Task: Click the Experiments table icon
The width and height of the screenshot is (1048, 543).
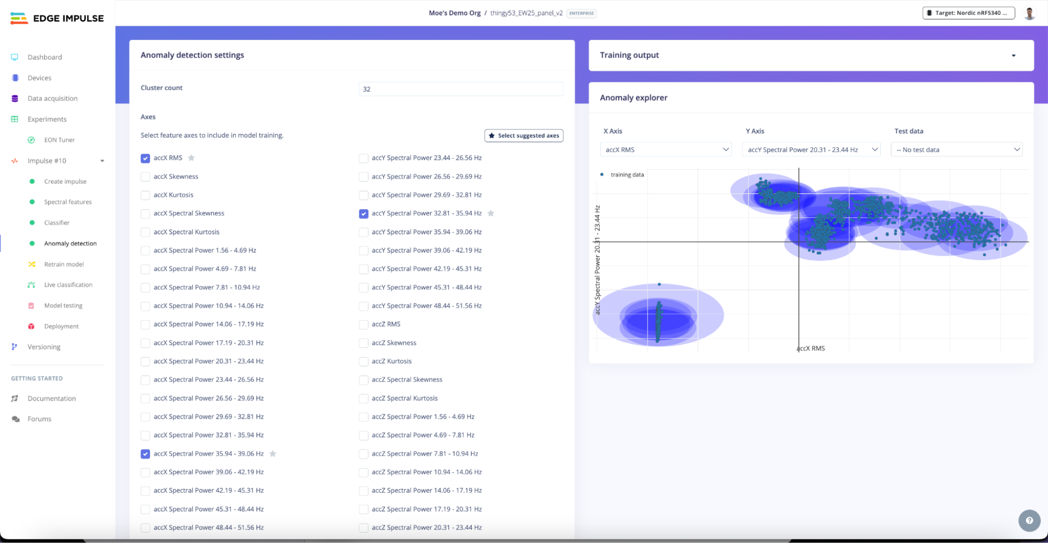Action: 15,119
